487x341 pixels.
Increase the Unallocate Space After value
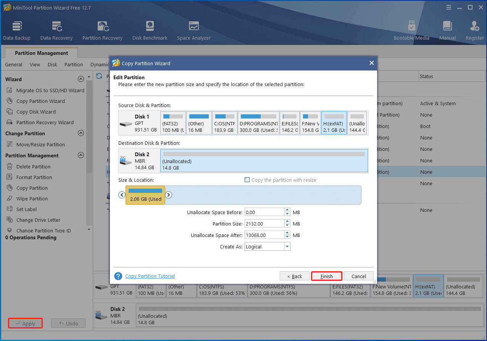tap(287, 233)
